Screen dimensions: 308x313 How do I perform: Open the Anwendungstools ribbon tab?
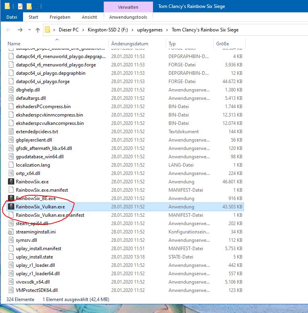(128, 17)
